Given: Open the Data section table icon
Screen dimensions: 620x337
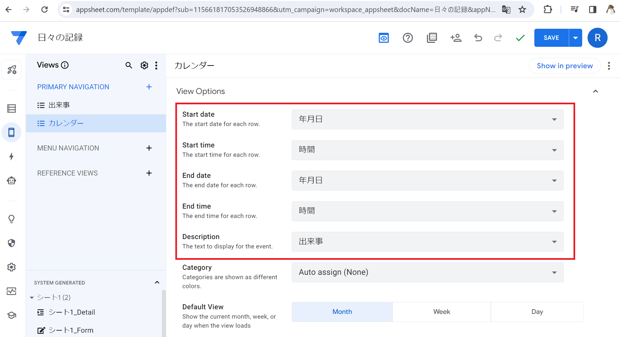Looking at the screenshot, I should 12,108.
